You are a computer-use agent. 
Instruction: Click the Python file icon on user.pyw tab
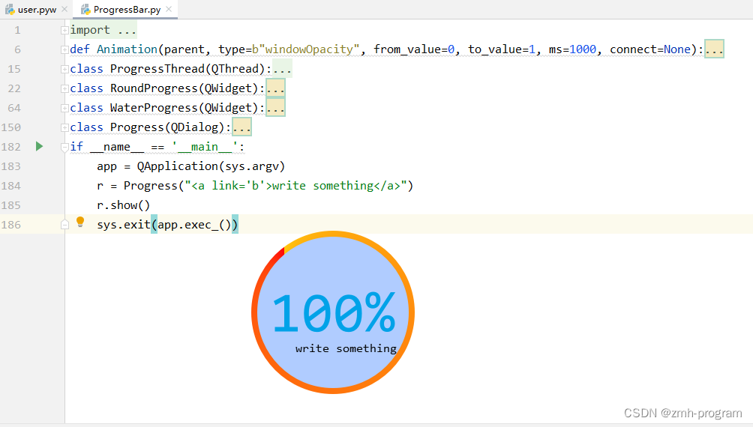click(x=10, y=10)
